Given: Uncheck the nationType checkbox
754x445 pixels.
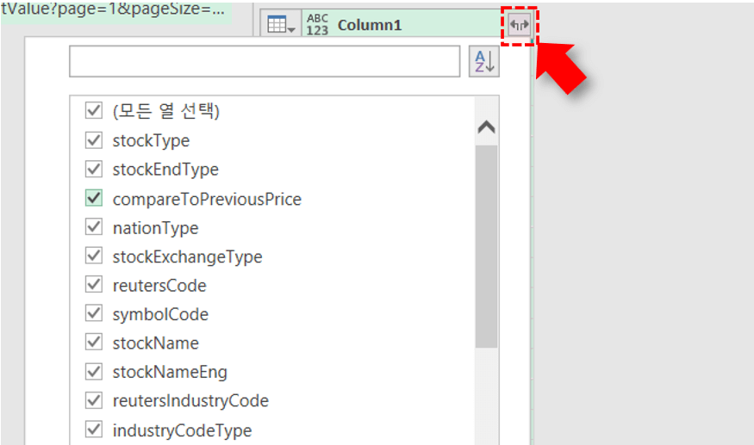Looking at the screenshot, I should tap(94, 228).
